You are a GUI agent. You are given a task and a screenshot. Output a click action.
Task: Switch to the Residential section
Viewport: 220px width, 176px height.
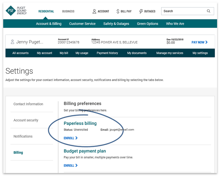46,11
